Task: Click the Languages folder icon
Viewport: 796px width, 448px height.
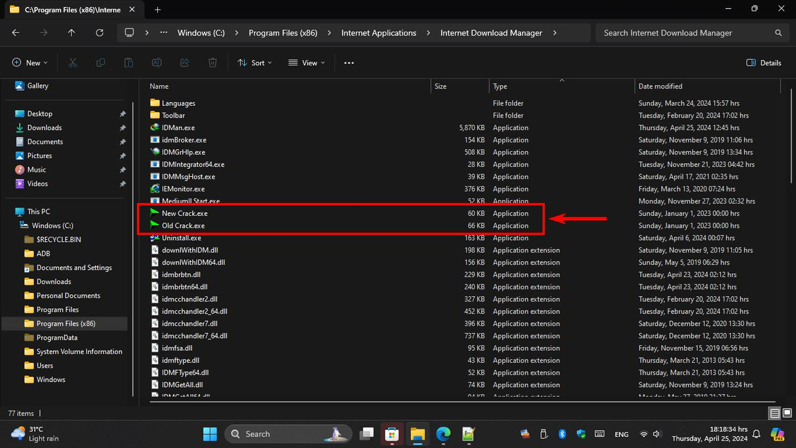Action: [x=155, y=103]
